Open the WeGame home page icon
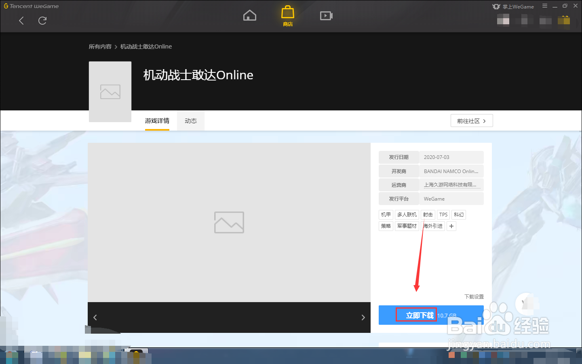This screenshot has height=364, width=582. (x=250, y=15)
